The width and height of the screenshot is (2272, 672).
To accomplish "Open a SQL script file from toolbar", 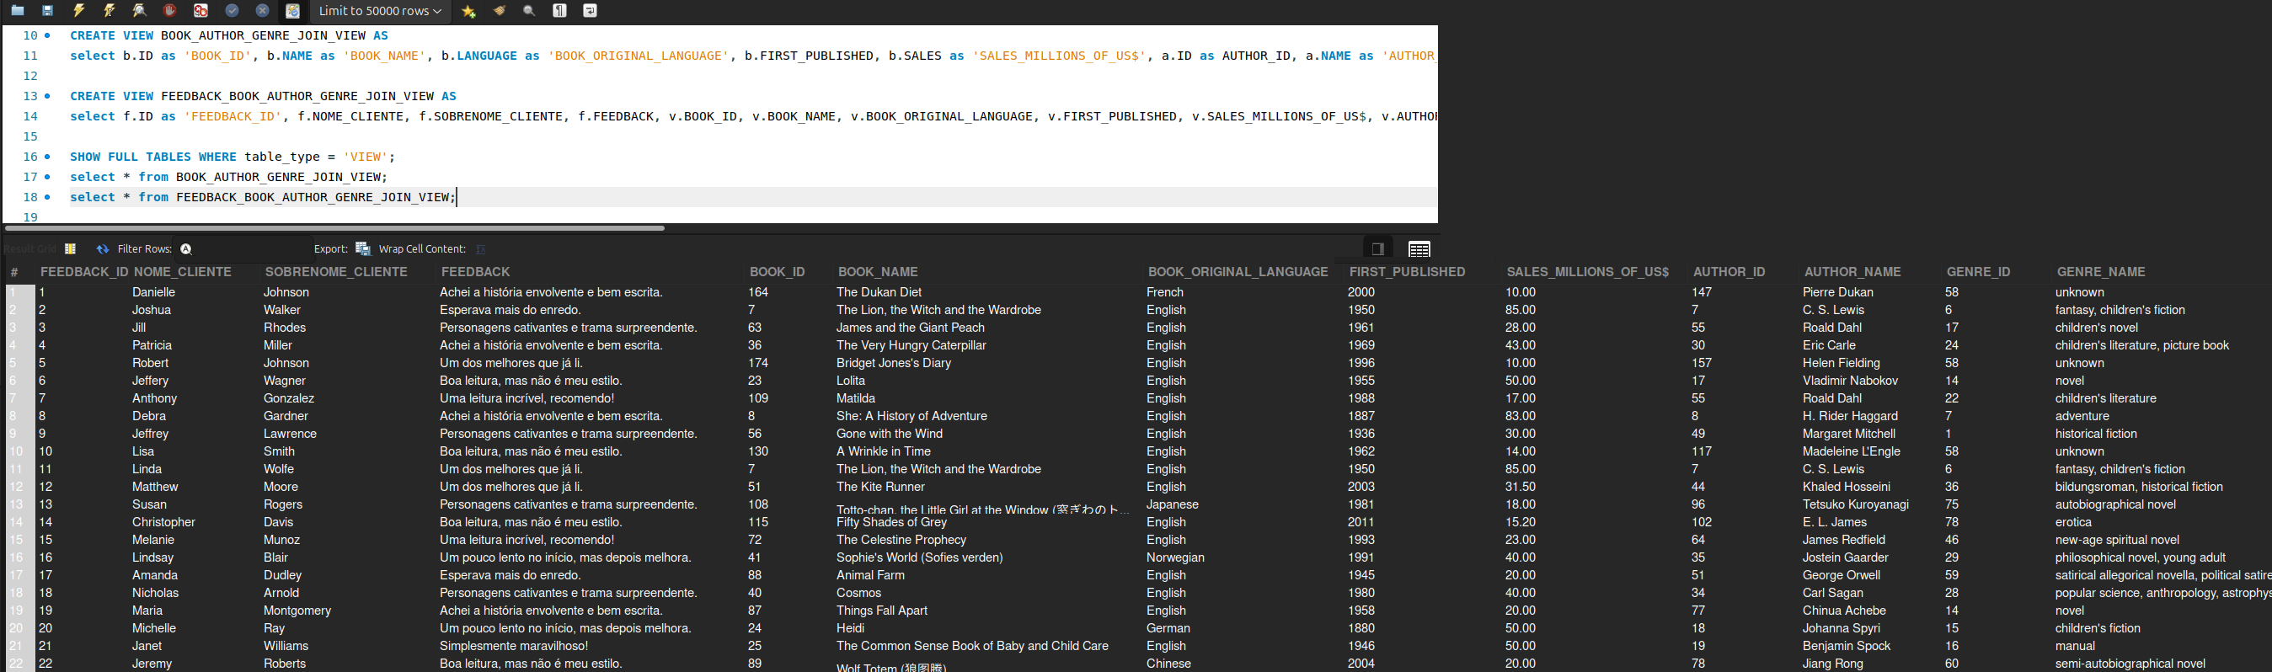I will tap(18, 11).
